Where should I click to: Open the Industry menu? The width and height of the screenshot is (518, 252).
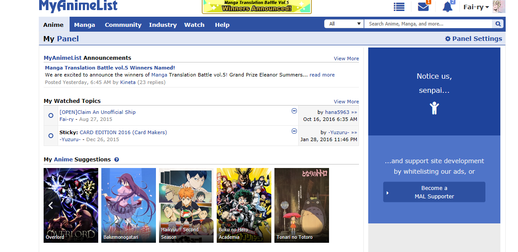pyautogui.click(x=163, y=25)
